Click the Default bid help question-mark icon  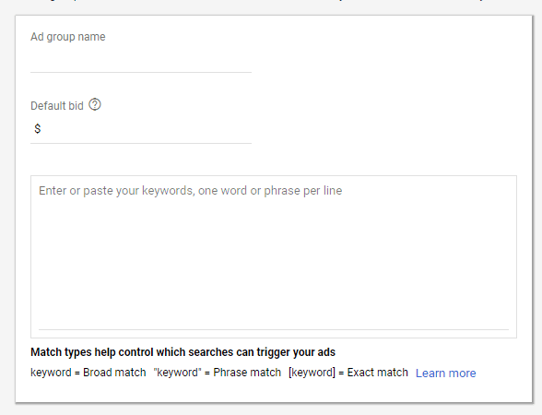click(95, 104)
